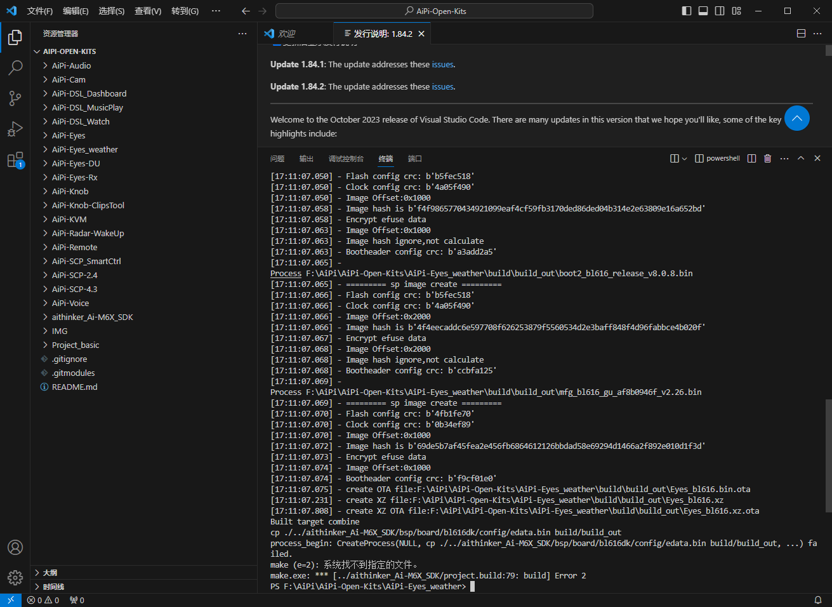Viewport: 832px width, 607px height.
Task: Open the .gitignore file
Action: point(144,359)
